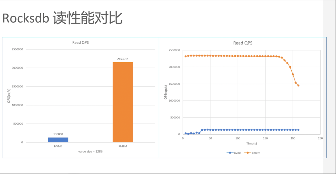
Task: Click the NVME category axis label
Action: point(58,146)
